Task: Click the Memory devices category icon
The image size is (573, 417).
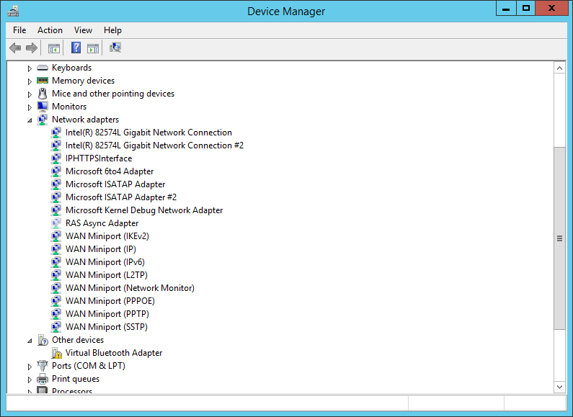Action: (43, 81)
